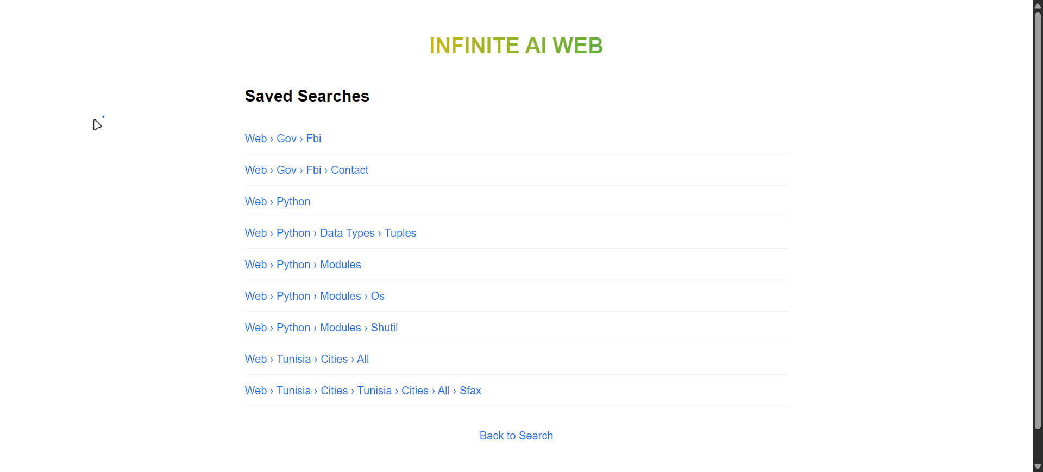Click the word Tuples in the fourth entry
This screenshot has height=472, width=1043.
[400, 233]
